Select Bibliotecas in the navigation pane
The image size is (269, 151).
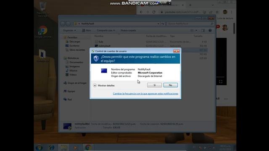point(71,58)
